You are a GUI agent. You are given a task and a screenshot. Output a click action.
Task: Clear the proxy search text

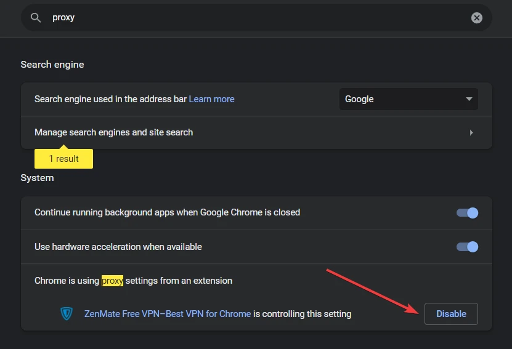point(476,18)
